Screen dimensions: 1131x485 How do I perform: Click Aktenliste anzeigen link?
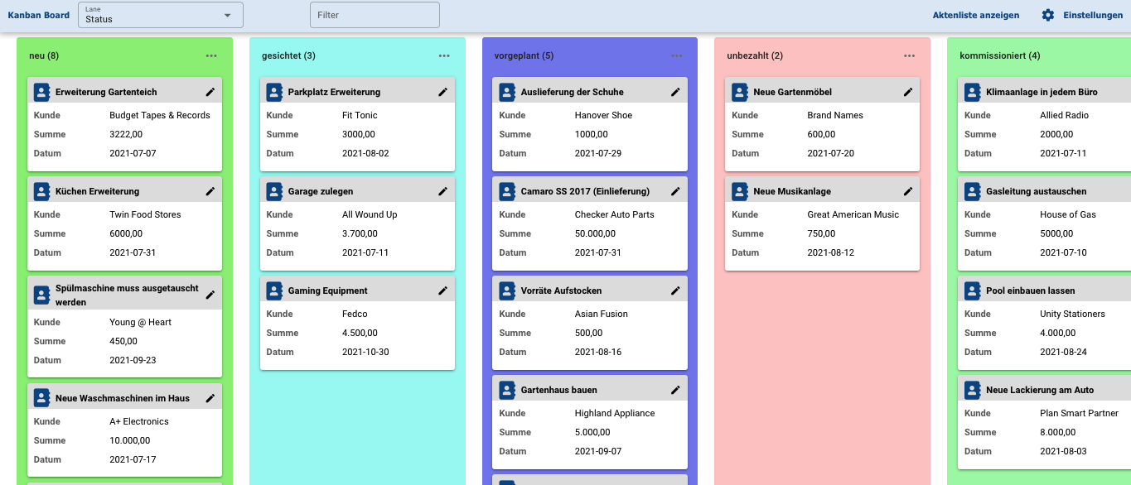(x=975, y=15)
